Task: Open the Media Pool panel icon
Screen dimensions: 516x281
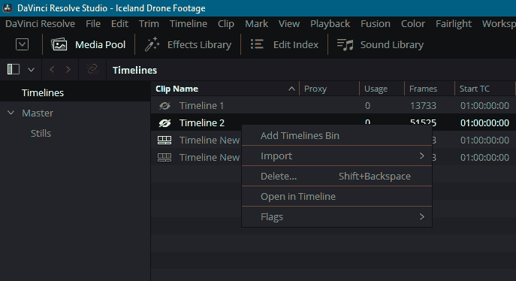Action: (x=59, y=44)
